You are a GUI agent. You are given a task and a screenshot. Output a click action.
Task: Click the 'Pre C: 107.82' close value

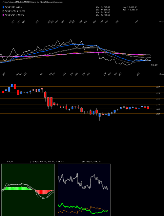pos(103,15)
